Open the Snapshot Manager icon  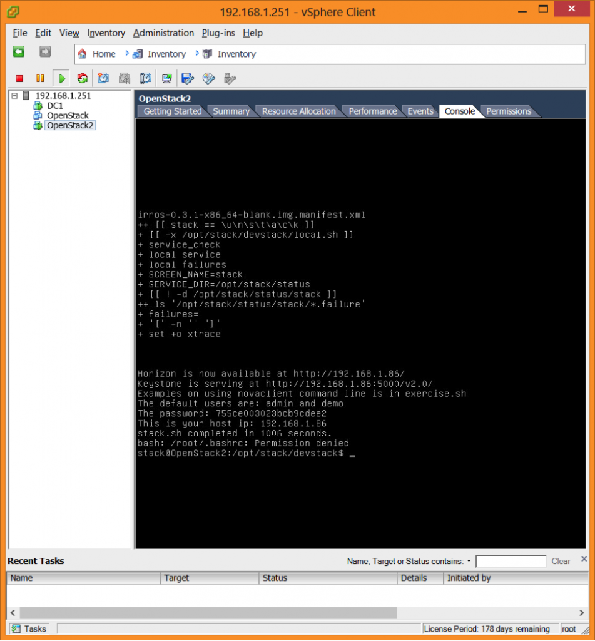point(146,78)
